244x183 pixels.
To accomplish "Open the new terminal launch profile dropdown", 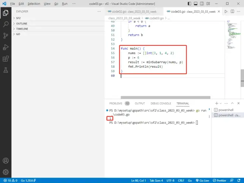I will pos(221,104).
